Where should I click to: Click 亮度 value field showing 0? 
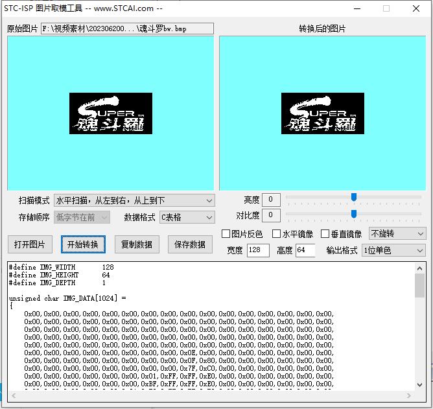pyautogui.click(x=271, y=200)
